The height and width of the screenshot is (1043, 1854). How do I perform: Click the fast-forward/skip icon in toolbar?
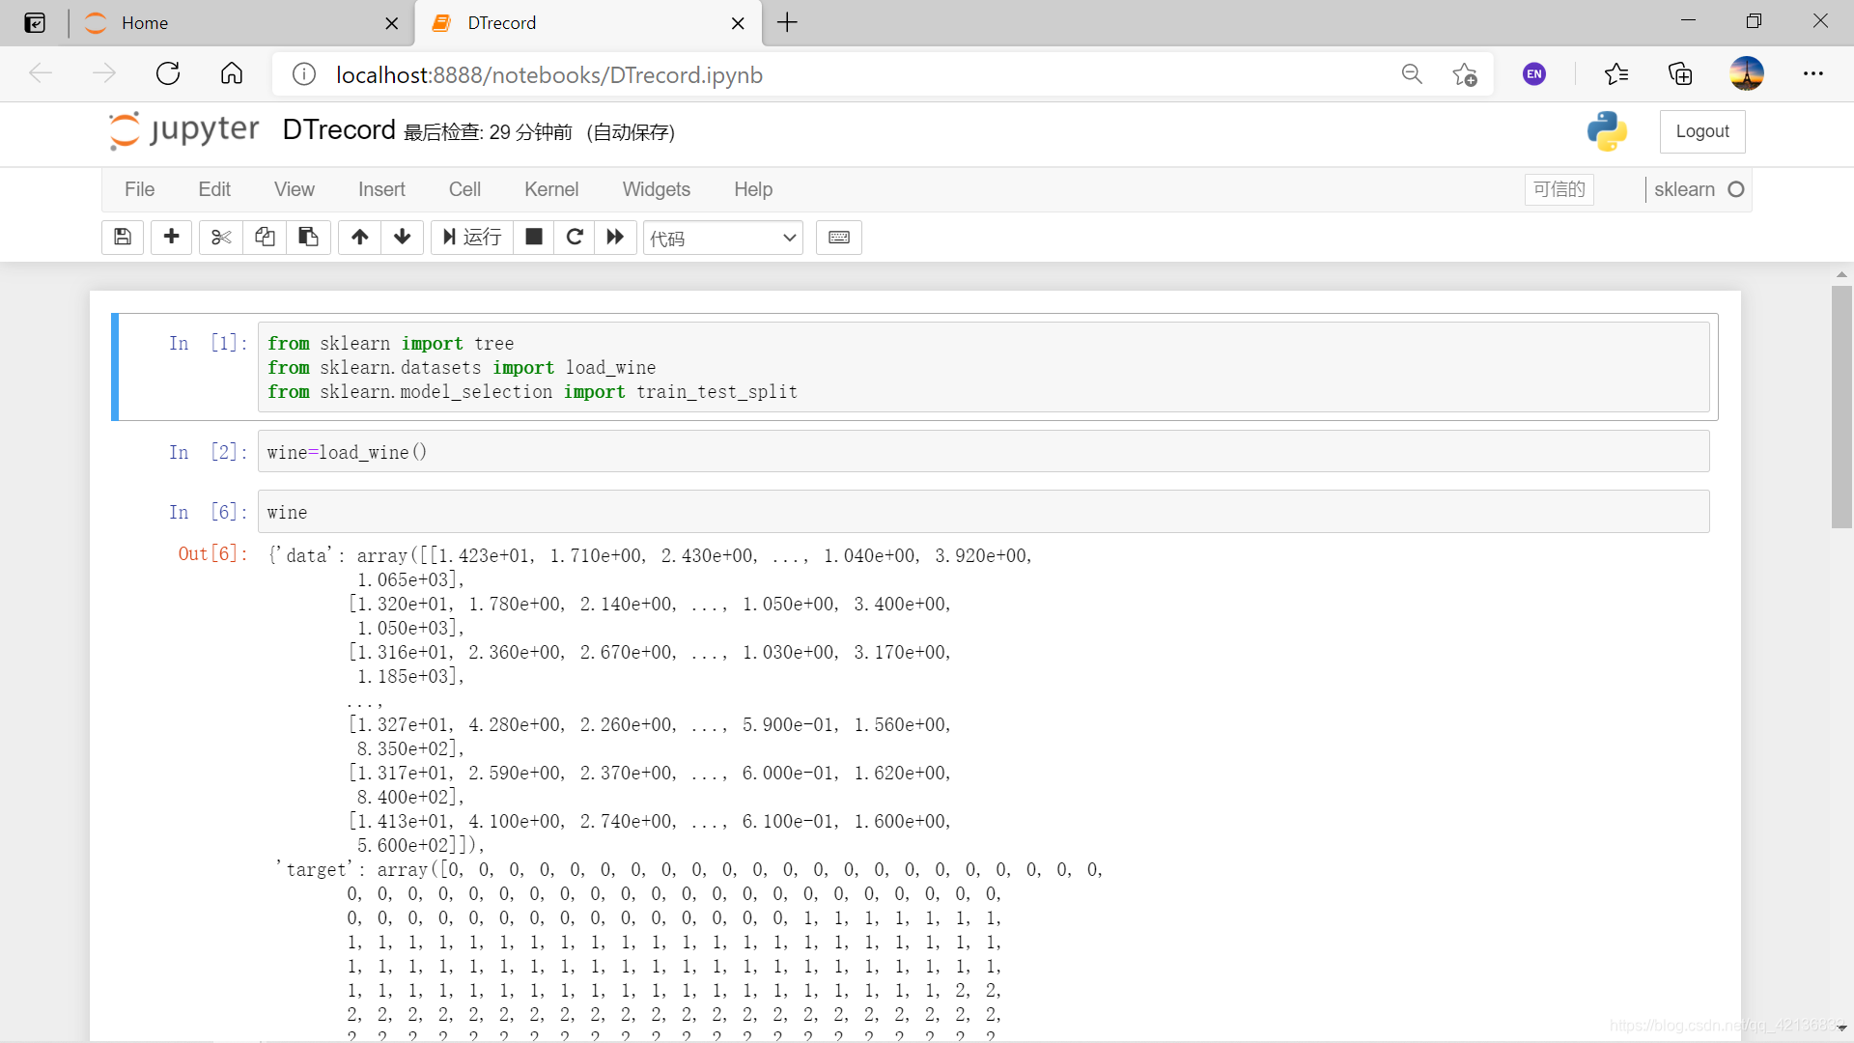click(x=615, y=237)
